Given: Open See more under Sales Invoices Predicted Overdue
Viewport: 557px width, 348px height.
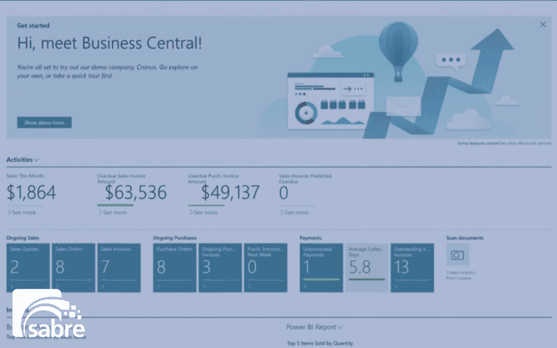Looking at the screenshot, I should click(294, 212).
